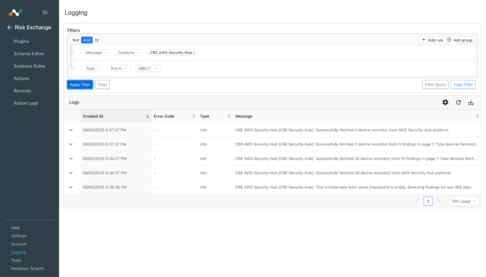
Task: Go back via Risk Exchange arrow
Action: 9,27
